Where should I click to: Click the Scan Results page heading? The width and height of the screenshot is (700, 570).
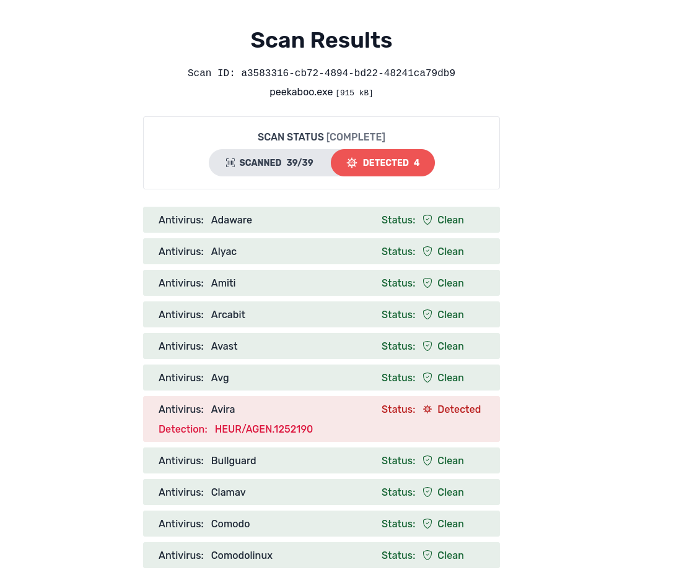[x=321, y=40]
